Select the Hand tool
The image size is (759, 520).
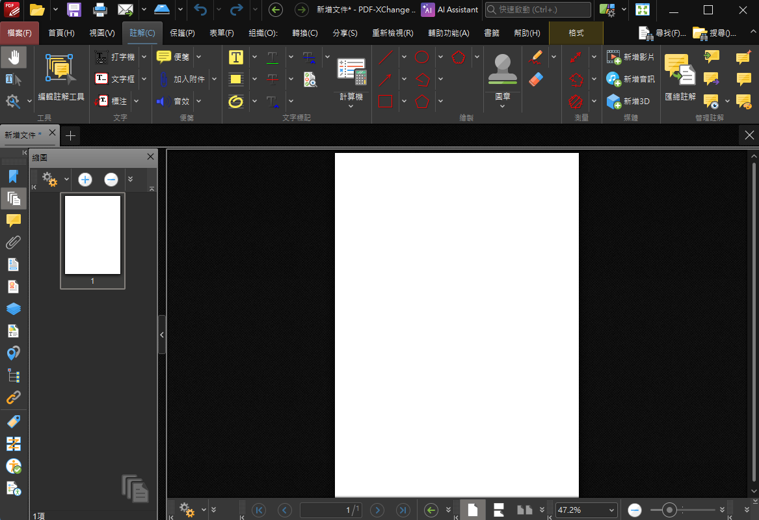click(14, 58)
